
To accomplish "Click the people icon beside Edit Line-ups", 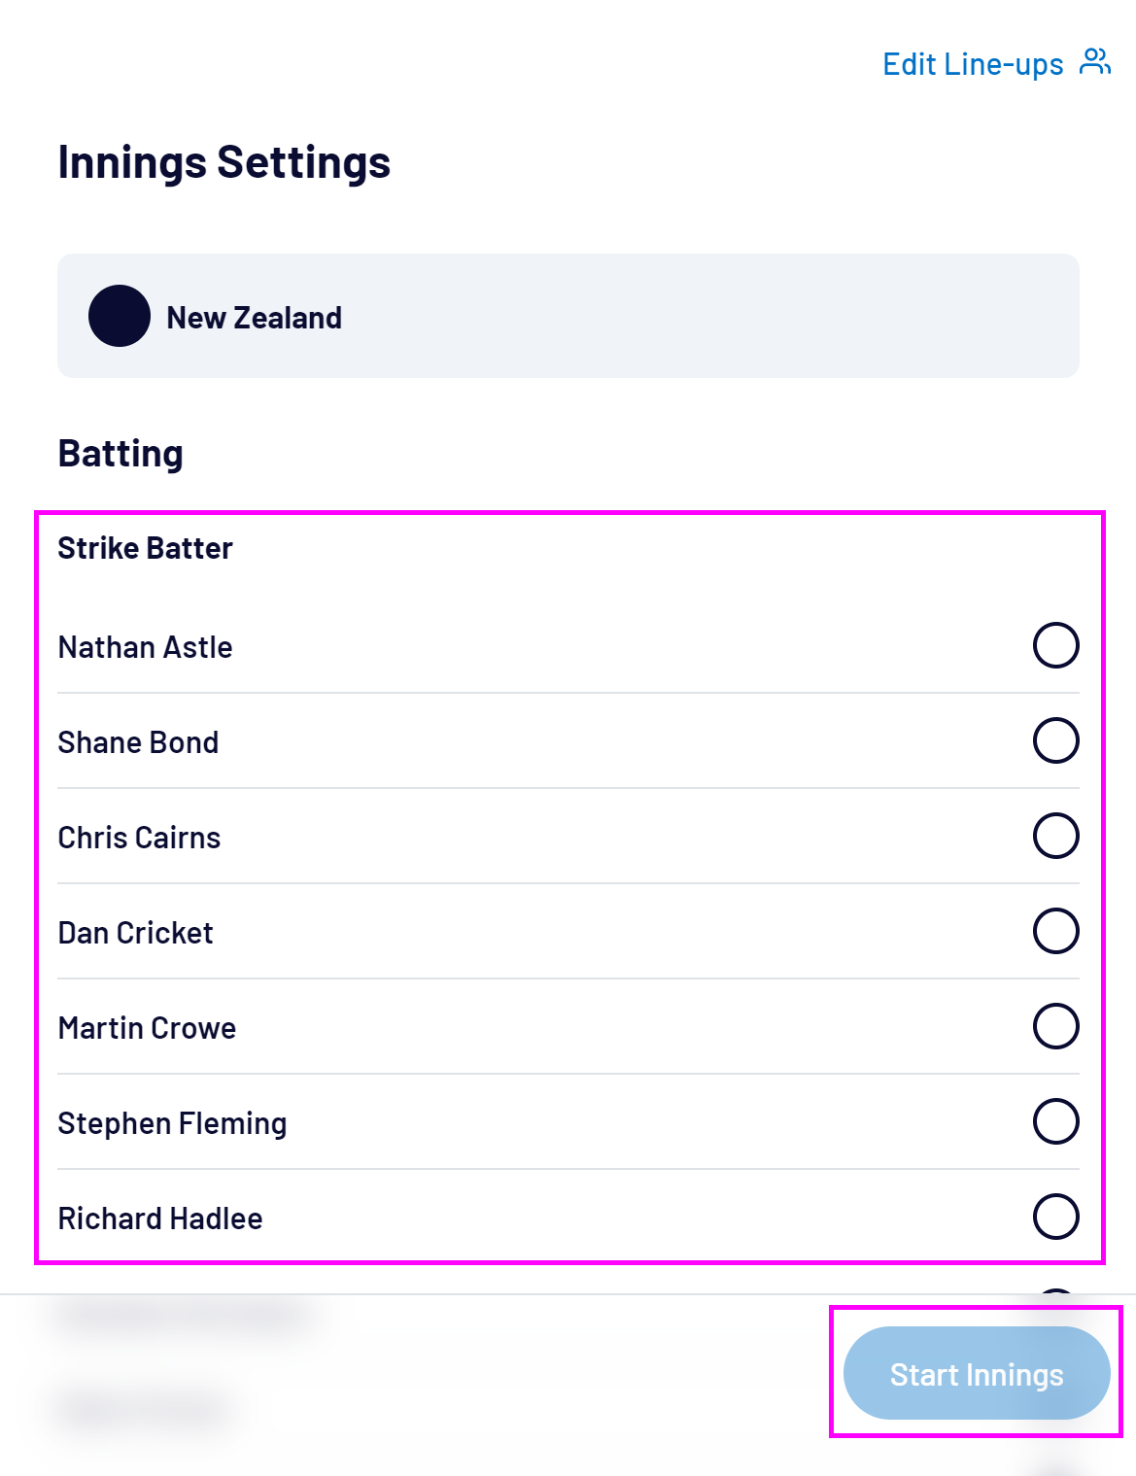I will tap(1095, 62).
